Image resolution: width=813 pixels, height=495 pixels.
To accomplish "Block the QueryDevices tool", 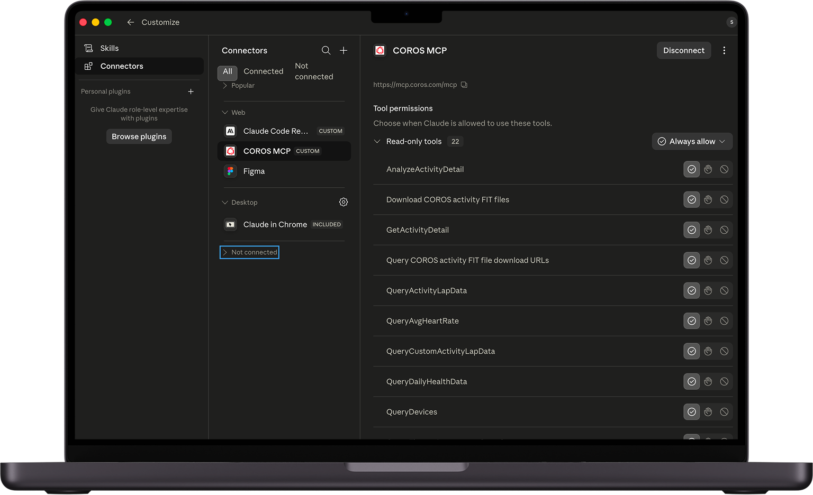I will pyautogui.click(x=725, y=412).
